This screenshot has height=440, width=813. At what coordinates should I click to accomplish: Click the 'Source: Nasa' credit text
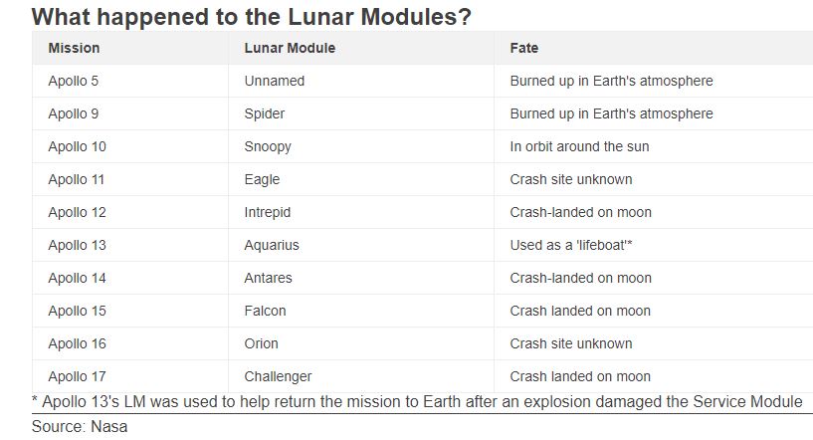point(80,426)
